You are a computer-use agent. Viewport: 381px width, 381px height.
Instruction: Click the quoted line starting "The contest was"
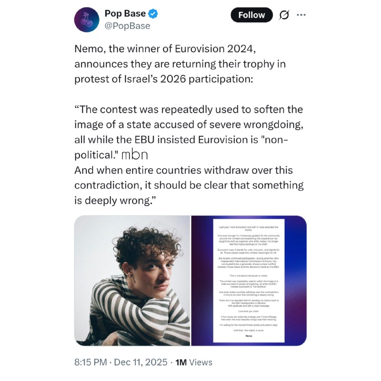pyautogui.click(x=188, y=110)
